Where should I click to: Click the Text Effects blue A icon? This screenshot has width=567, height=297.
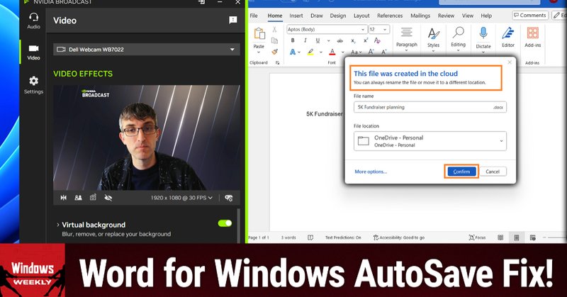coord(293,52)
